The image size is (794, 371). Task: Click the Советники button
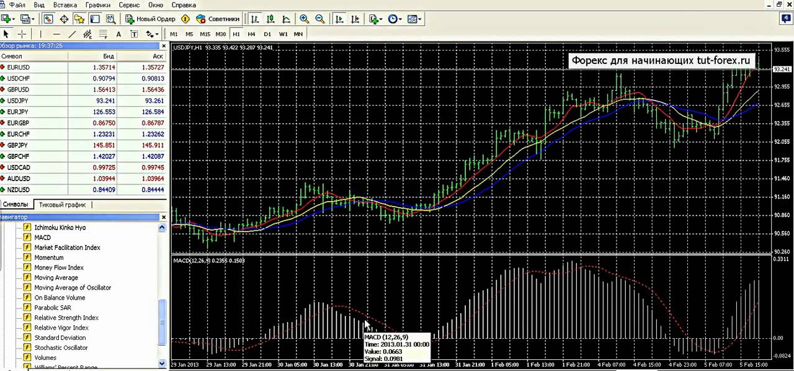[218, 19]
